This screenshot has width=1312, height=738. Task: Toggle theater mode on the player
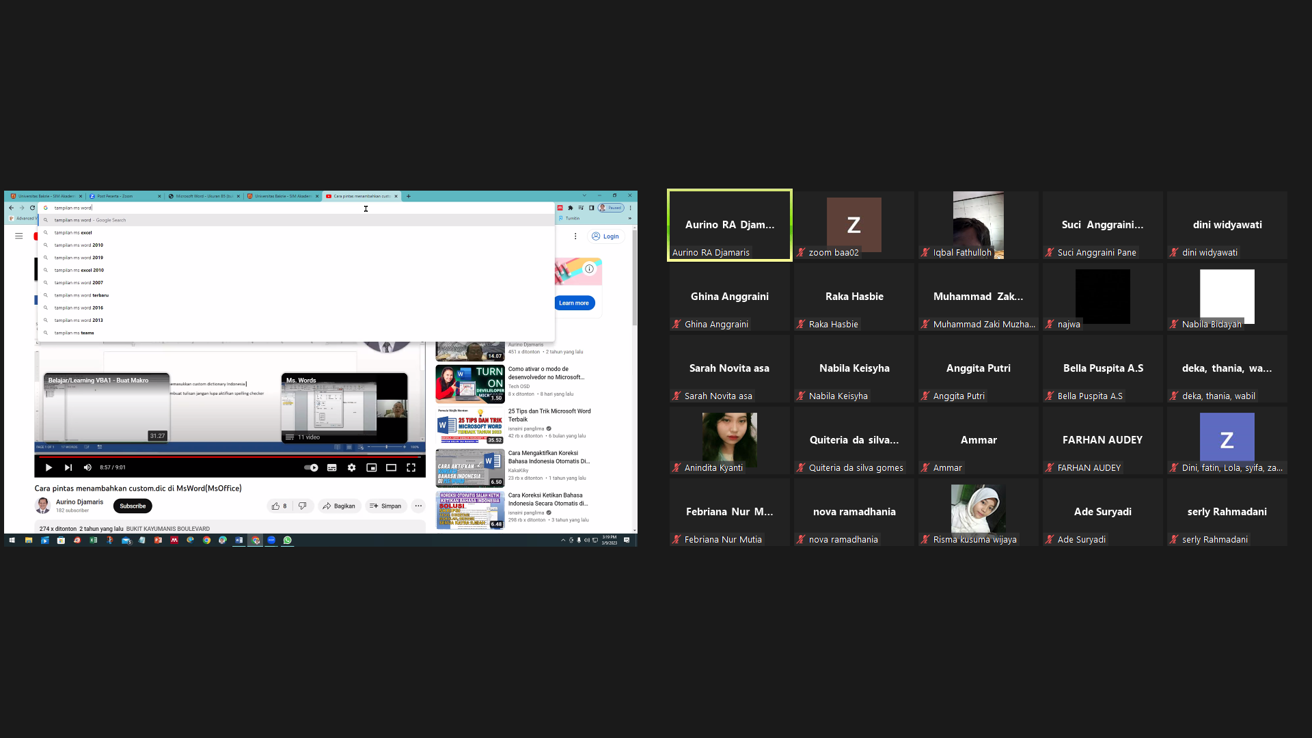click(x=392, y=467)
